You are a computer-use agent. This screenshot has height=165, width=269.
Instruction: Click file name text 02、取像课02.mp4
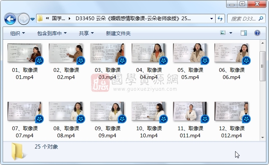coord(66,74)
